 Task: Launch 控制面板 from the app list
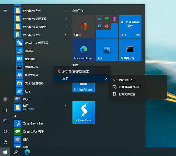(x=42, y=59)
